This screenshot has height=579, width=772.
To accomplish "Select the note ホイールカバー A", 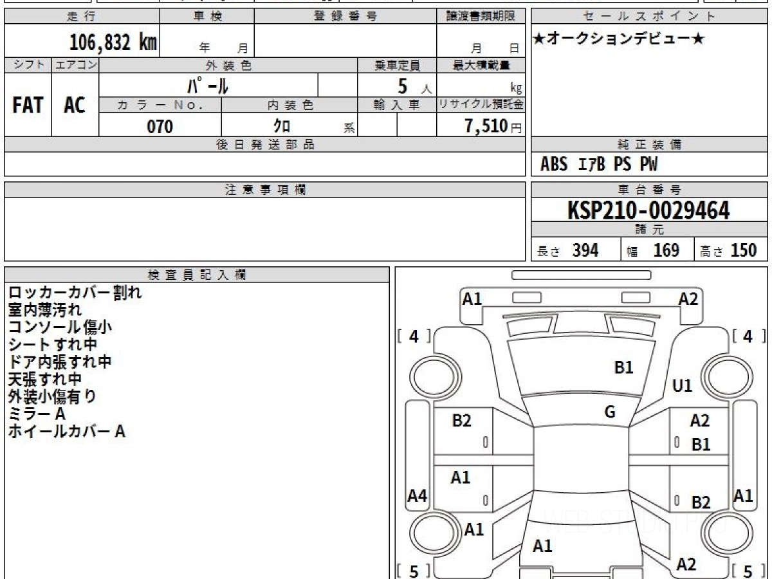I will tap(66, 431).
